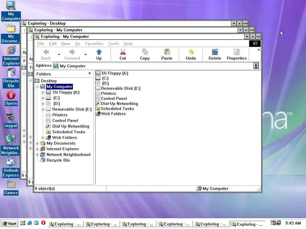The image size is (306, 229).
Task: Open the Edit menu
Action: coord(53,44)
